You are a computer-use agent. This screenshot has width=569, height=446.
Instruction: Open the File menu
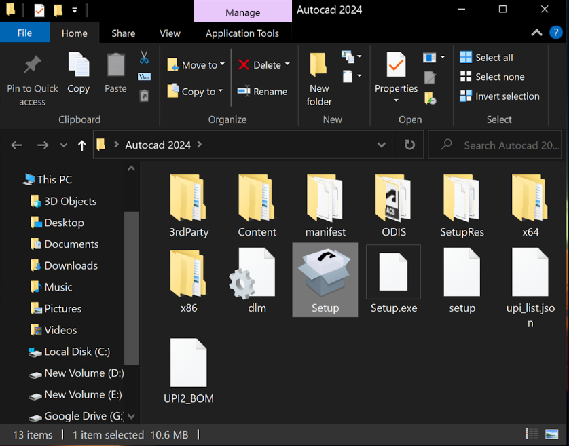point(24,33)
